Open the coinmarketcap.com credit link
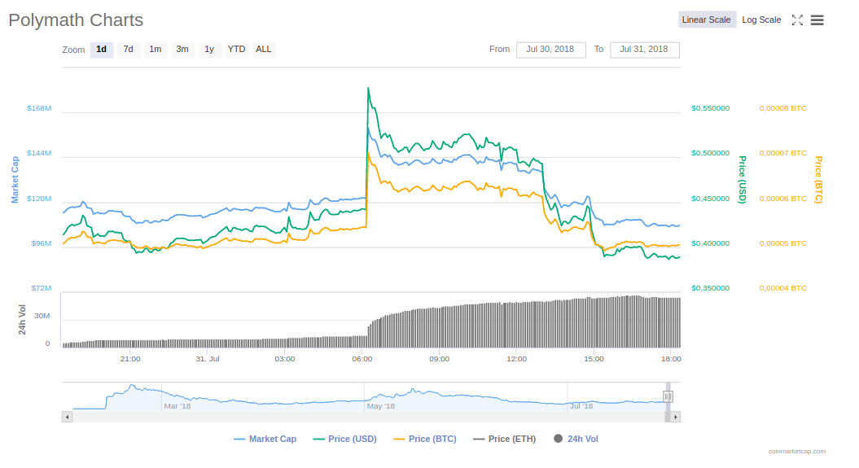 coord(796,452)
